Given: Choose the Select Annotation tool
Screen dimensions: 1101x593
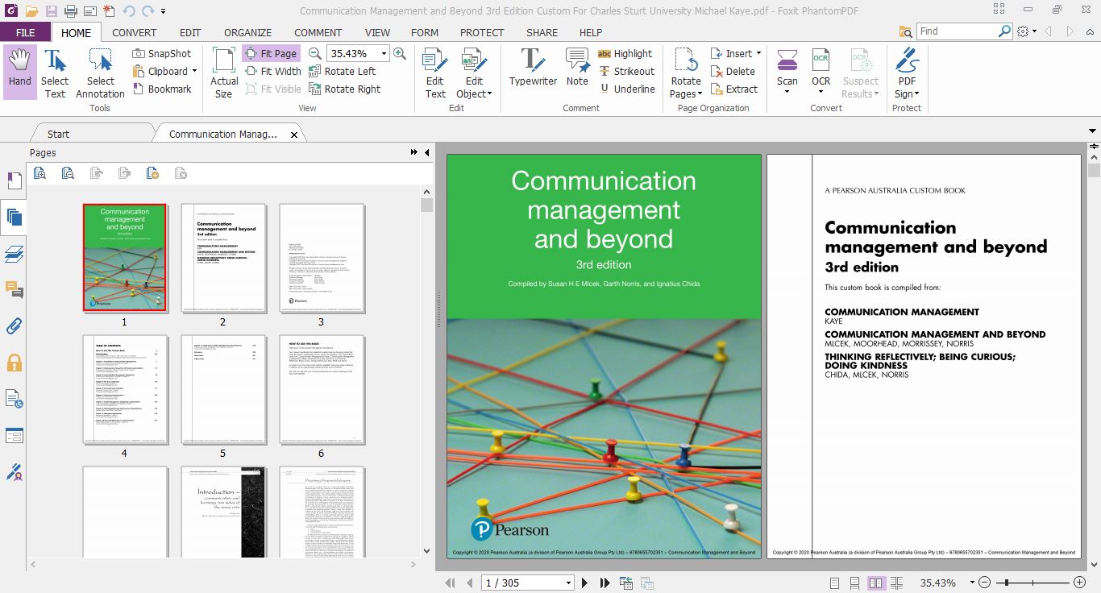Looking at the screenshot, I should (x=100, y=72).
